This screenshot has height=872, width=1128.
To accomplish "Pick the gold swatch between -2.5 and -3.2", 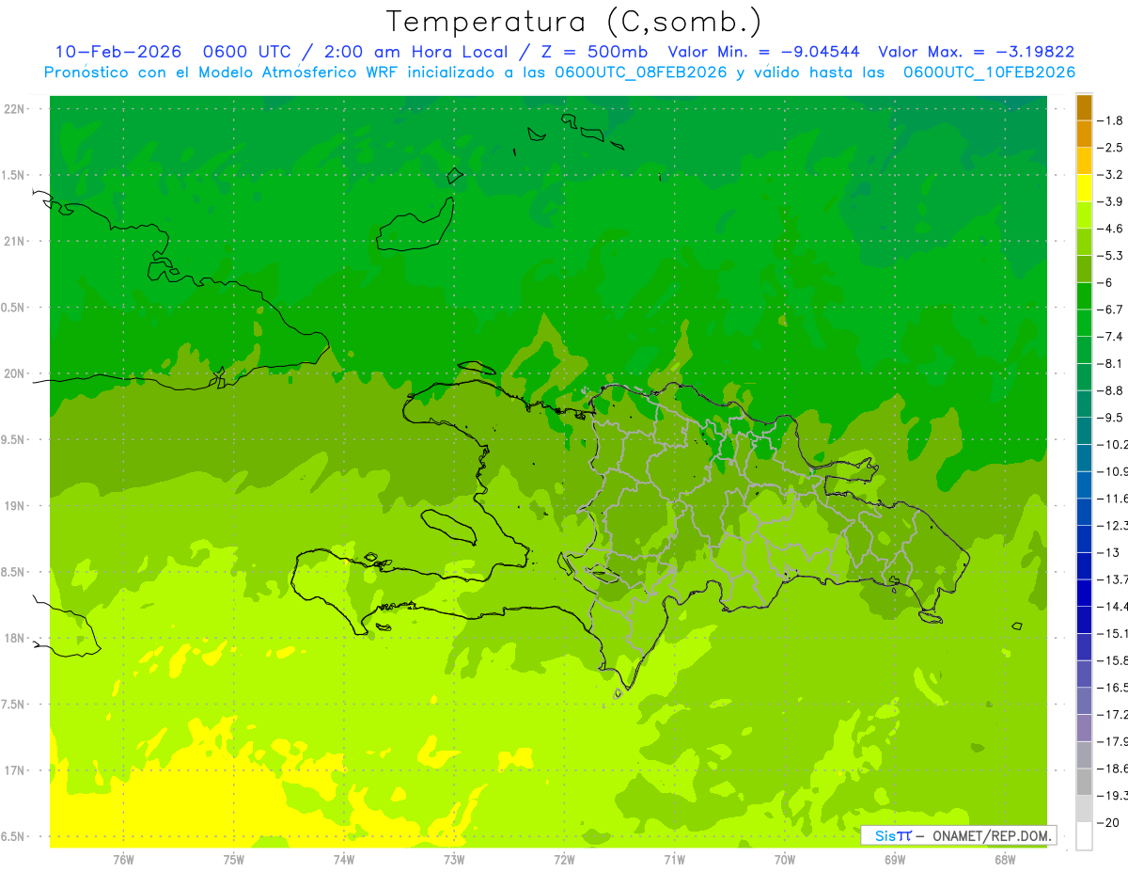I will click(1084, 161).
